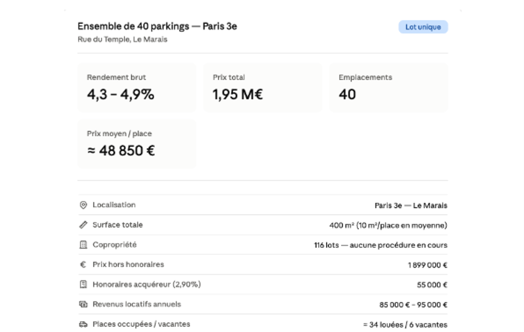Click the building icon beside Copropriété

point(83,245)
